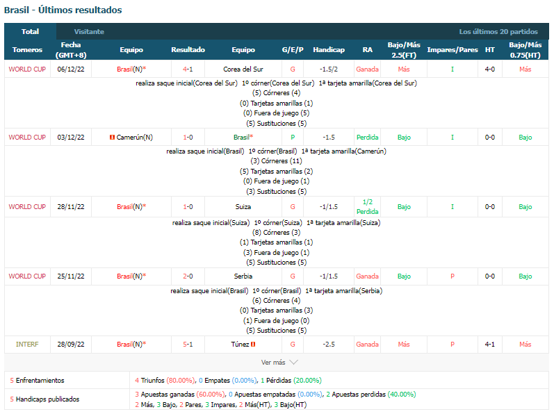Open the 4-1 result for Corea del Sur

(x=188, y=69)
